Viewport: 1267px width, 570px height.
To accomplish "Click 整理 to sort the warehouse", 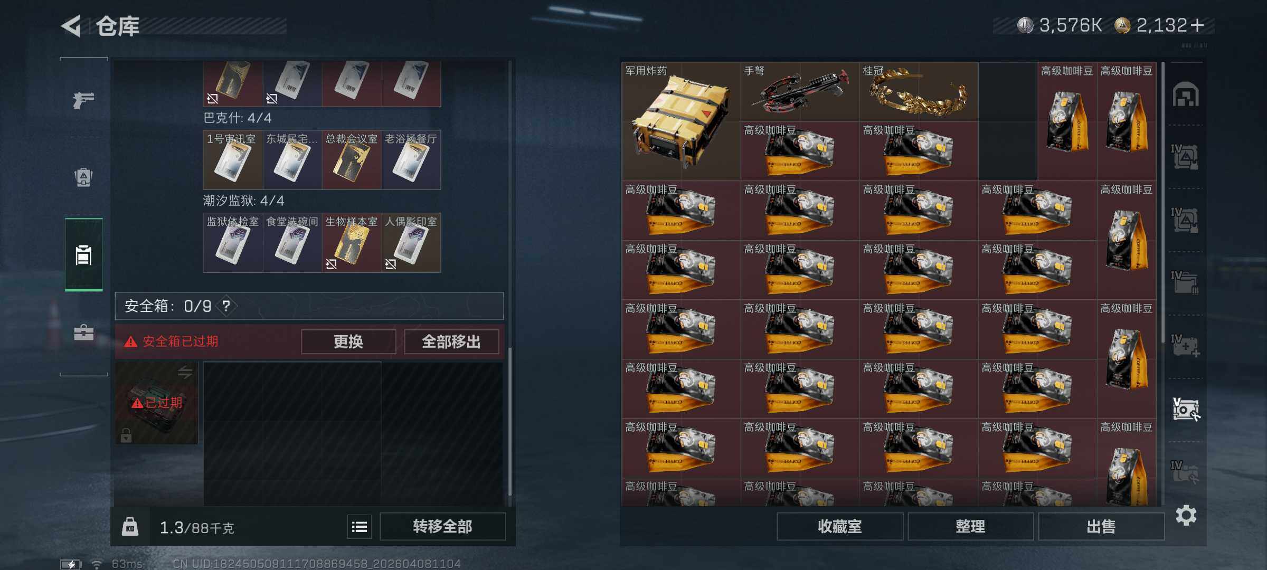I will point(970,526).
